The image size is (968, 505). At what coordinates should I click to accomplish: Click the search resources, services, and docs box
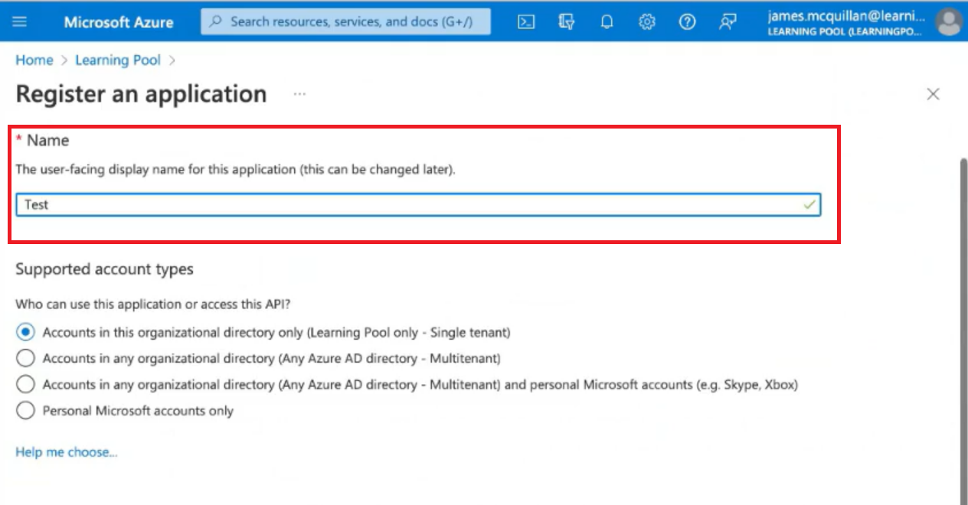point(346,21)
